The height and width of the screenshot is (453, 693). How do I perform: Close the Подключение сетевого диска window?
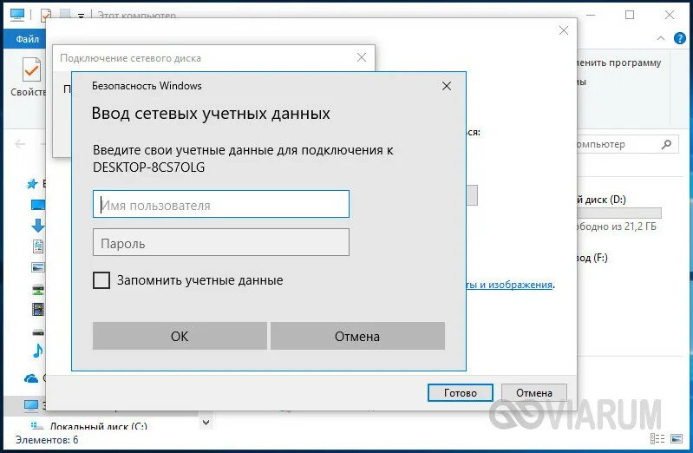click(x=362, y=57)
